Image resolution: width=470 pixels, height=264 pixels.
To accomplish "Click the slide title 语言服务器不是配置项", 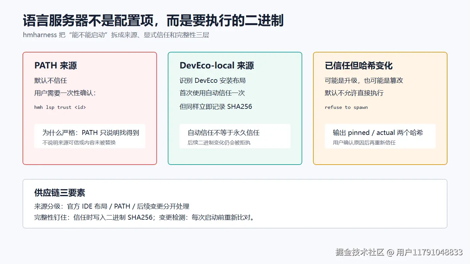I will (x=153, y=21).
